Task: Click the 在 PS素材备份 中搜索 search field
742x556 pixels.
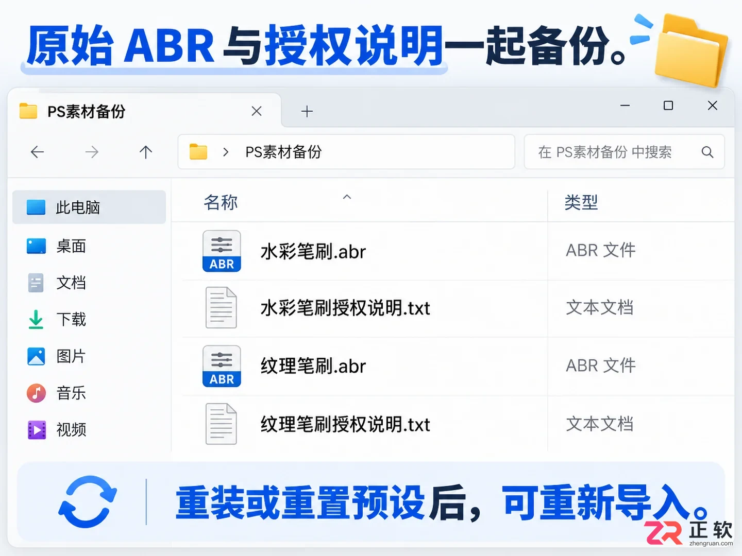Action: [625, 152]
